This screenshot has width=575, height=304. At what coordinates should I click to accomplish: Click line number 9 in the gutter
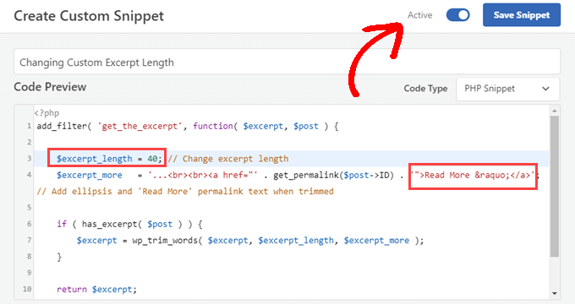point(29,273)
